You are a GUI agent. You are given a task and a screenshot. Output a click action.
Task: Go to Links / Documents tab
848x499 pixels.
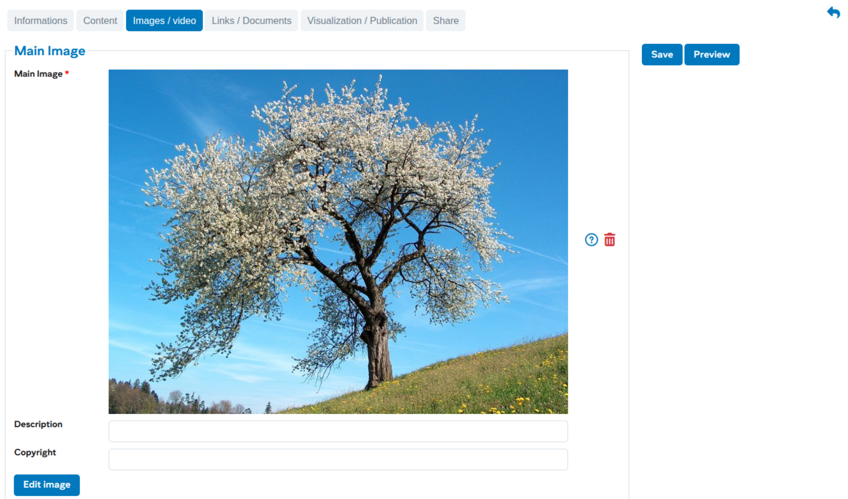251,20
